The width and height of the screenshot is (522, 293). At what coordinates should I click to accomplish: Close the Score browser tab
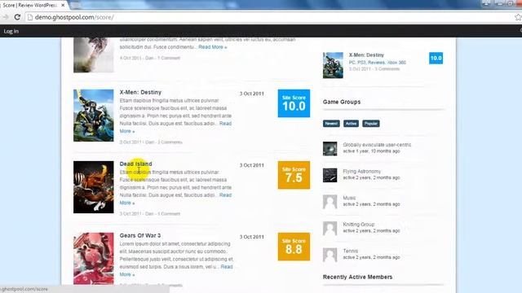pyautogui.click(x=63, y=6)
